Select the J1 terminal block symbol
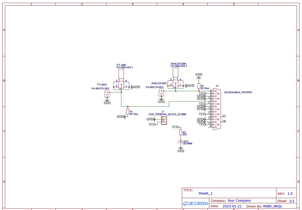The image size is (302, 210). click(x=164, y=120)
